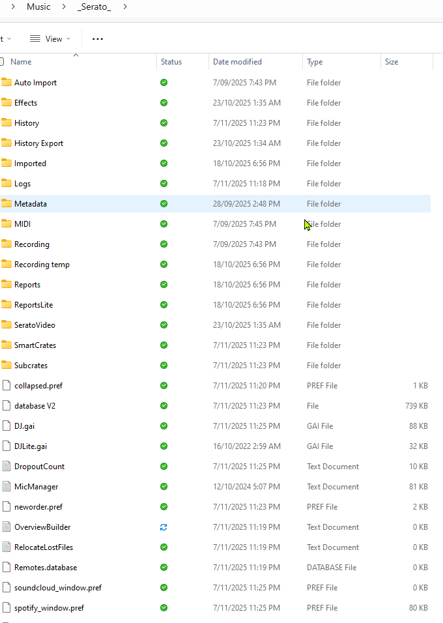Sort files by Date modified column
The width and height of the screenshot is (443, 623).
pos(237,62)
